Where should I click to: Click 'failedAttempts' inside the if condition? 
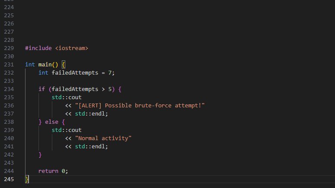(x=75, y=89)
